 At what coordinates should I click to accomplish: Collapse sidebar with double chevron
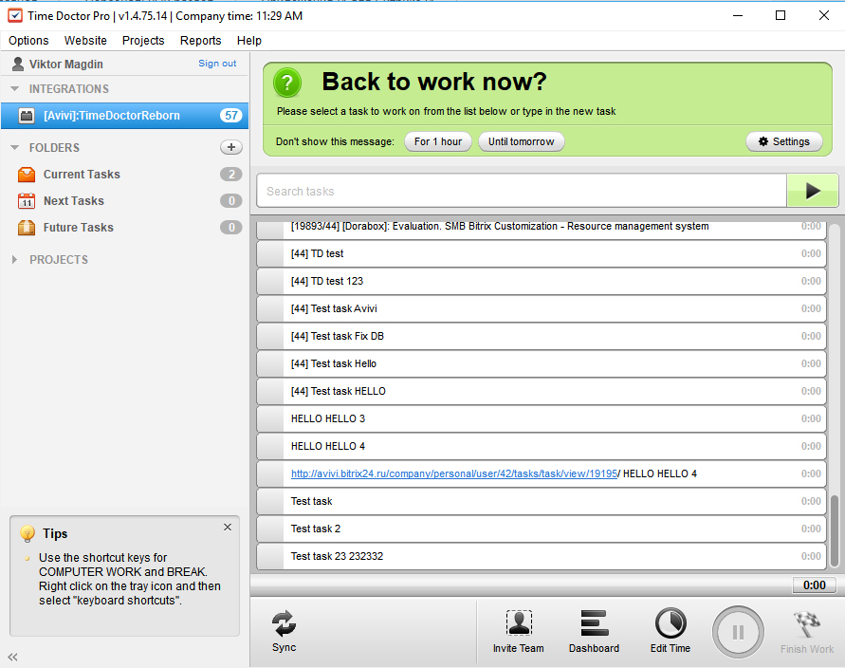(13, 657)
